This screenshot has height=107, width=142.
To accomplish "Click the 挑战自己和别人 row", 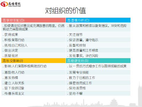I will pos(33,45).
